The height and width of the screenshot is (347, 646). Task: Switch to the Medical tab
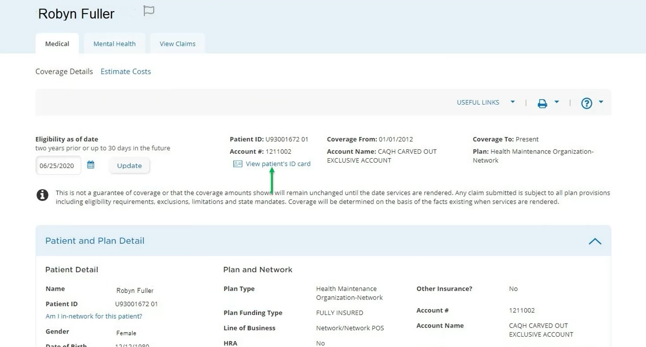57,44
